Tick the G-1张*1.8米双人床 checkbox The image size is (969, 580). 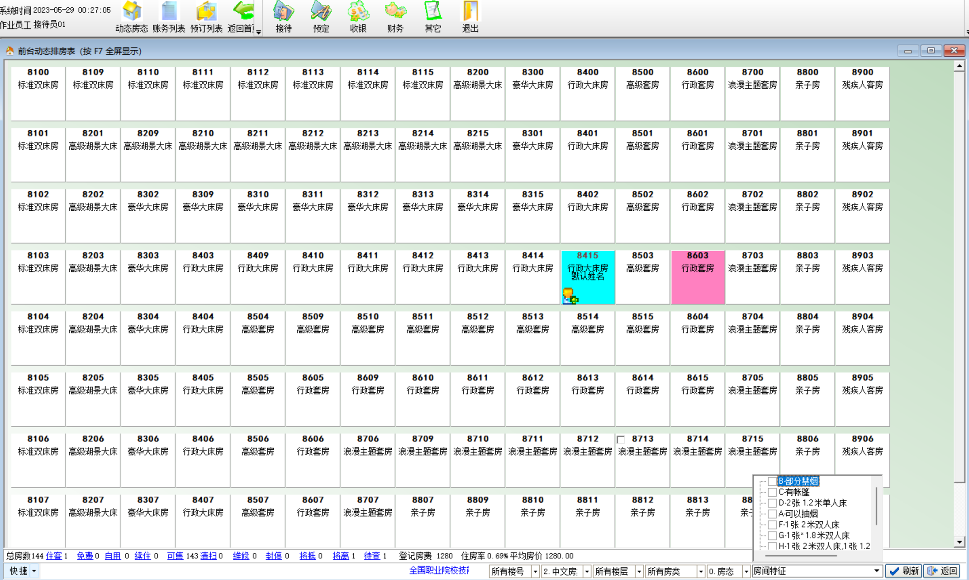point(772,536)
